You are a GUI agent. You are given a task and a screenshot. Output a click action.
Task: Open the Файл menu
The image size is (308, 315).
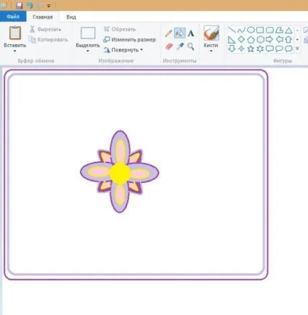pos(13,17)
